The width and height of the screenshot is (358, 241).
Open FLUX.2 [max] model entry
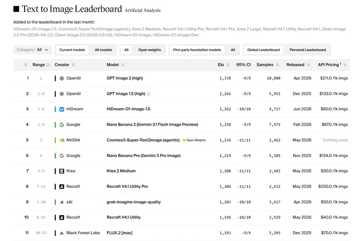coord(119,233)
